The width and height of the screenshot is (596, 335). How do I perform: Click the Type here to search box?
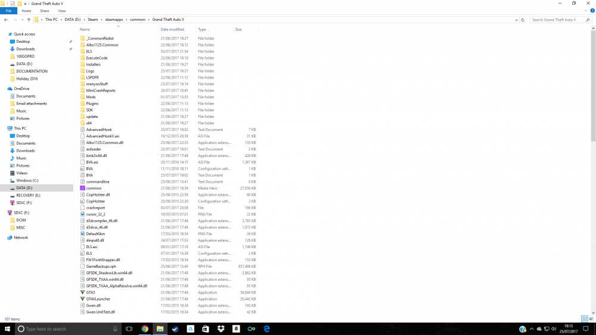[69, 329]
